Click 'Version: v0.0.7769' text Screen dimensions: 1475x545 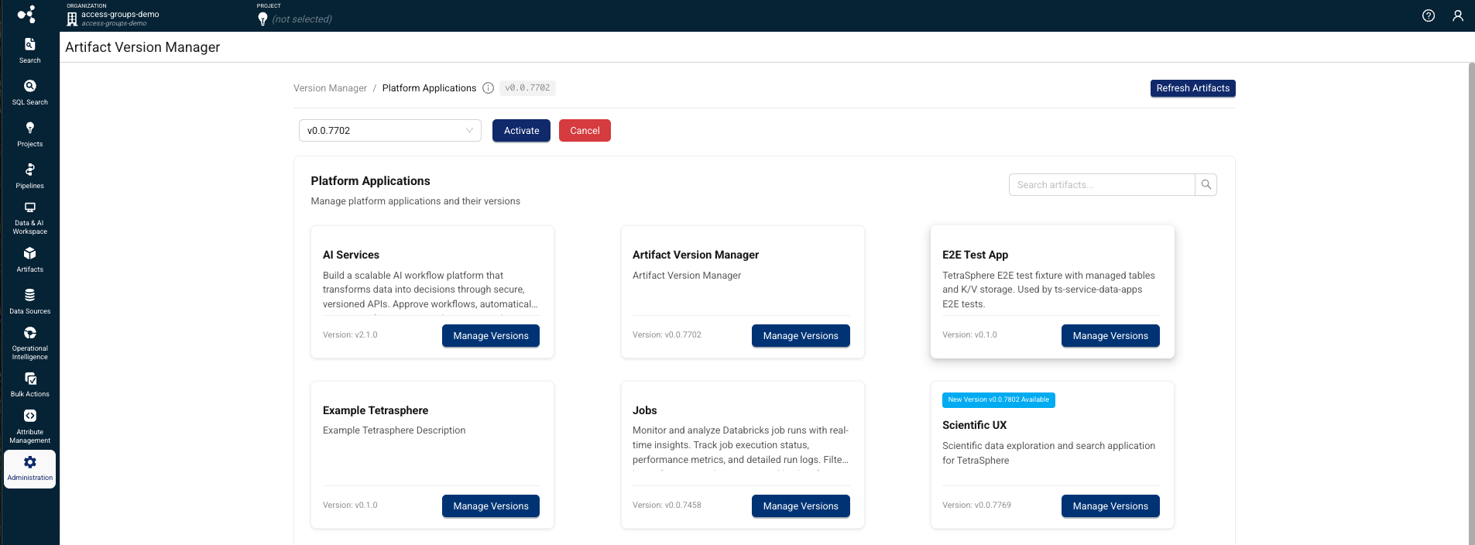click(976, 506)
